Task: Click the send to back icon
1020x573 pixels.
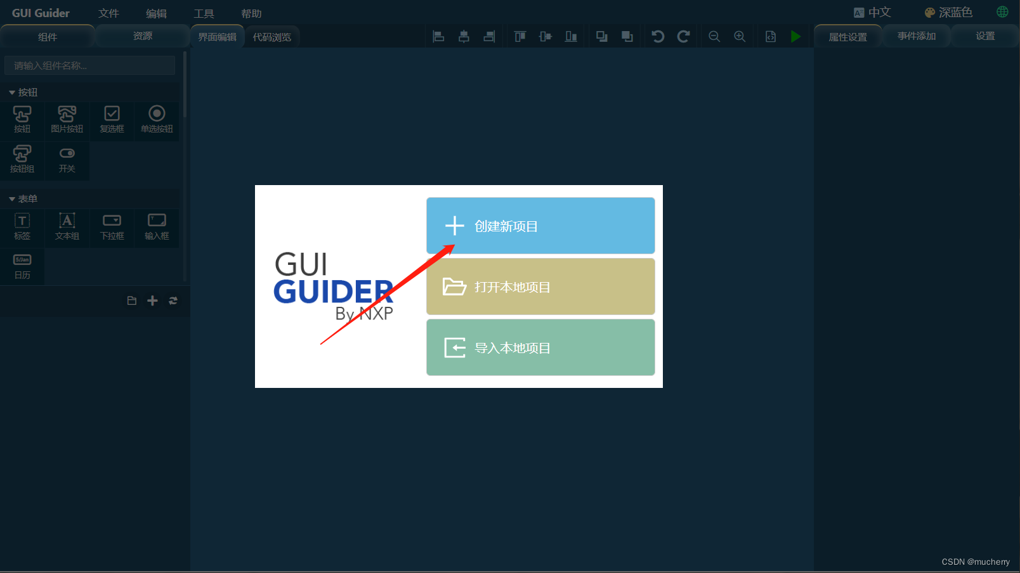Action: pyautogui.click(x=627, y=37)
